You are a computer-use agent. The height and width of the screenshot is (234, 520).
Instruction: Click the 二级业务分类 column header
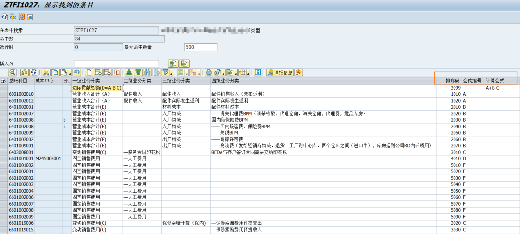(142, 80)
